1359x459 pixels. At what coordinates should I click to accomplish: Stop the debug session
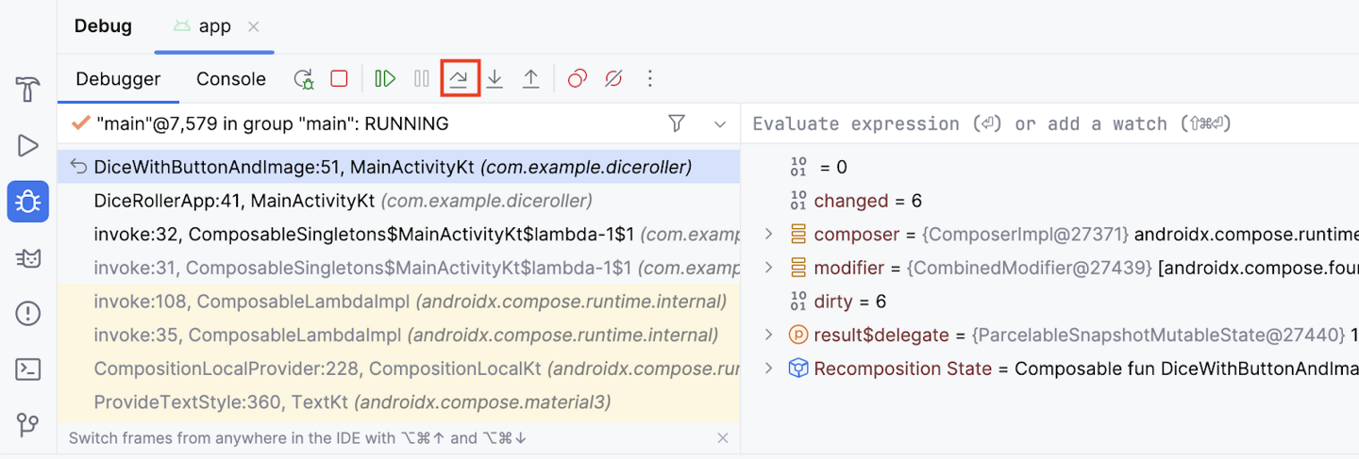pyautogui.click(x=339, y=79)
